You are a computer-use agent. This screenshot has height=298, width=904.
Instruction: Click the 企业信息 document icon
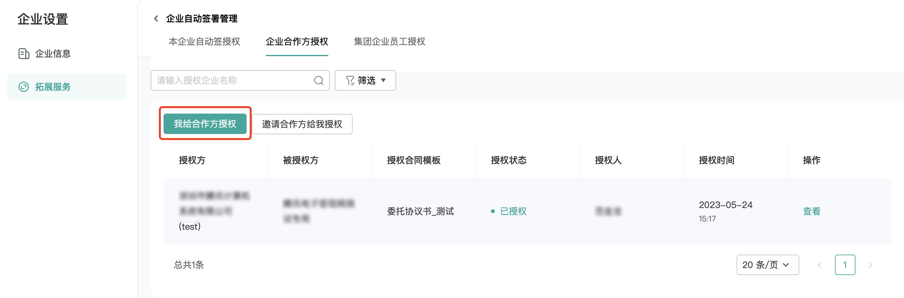coord(24,54)
